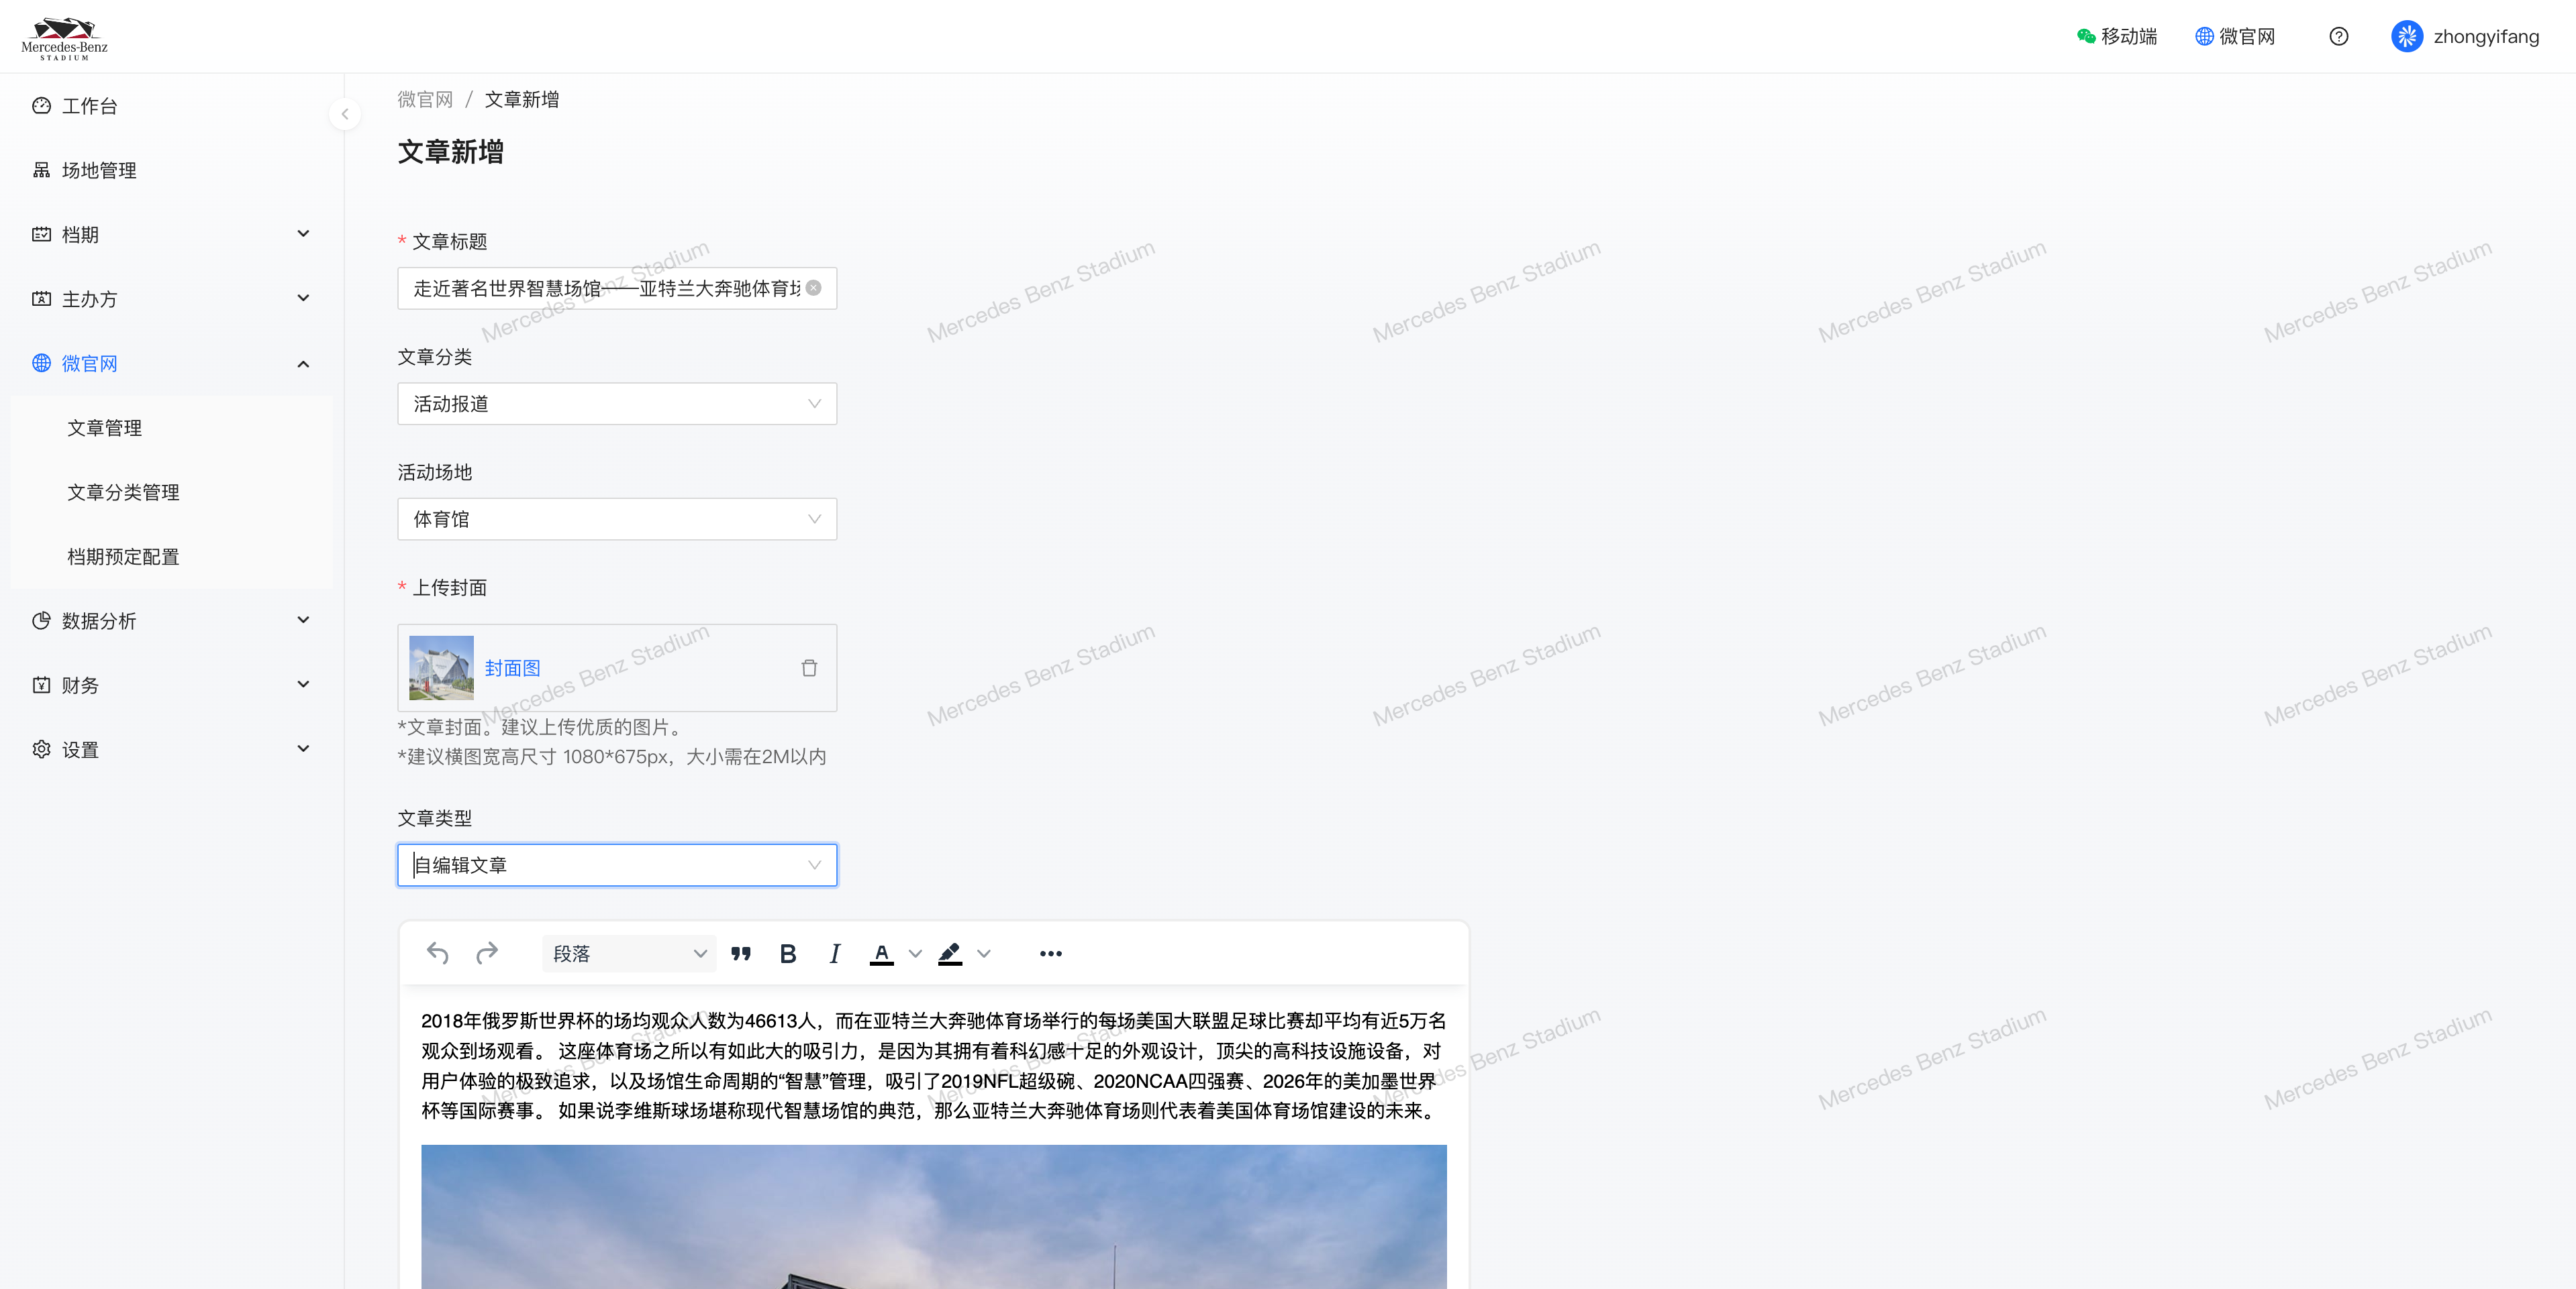
Task: Redo edit in editor toolbar
Action: coord(487,953)
